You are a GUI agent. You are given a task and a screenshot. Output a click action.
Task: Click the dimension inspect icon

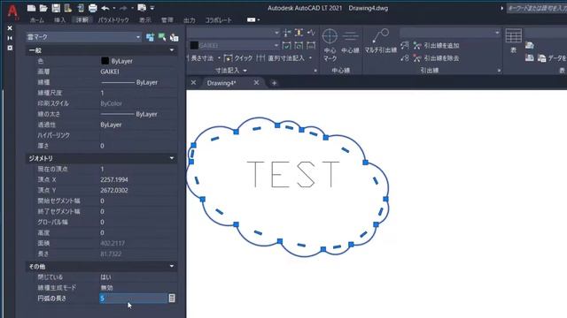coord(287,45)
